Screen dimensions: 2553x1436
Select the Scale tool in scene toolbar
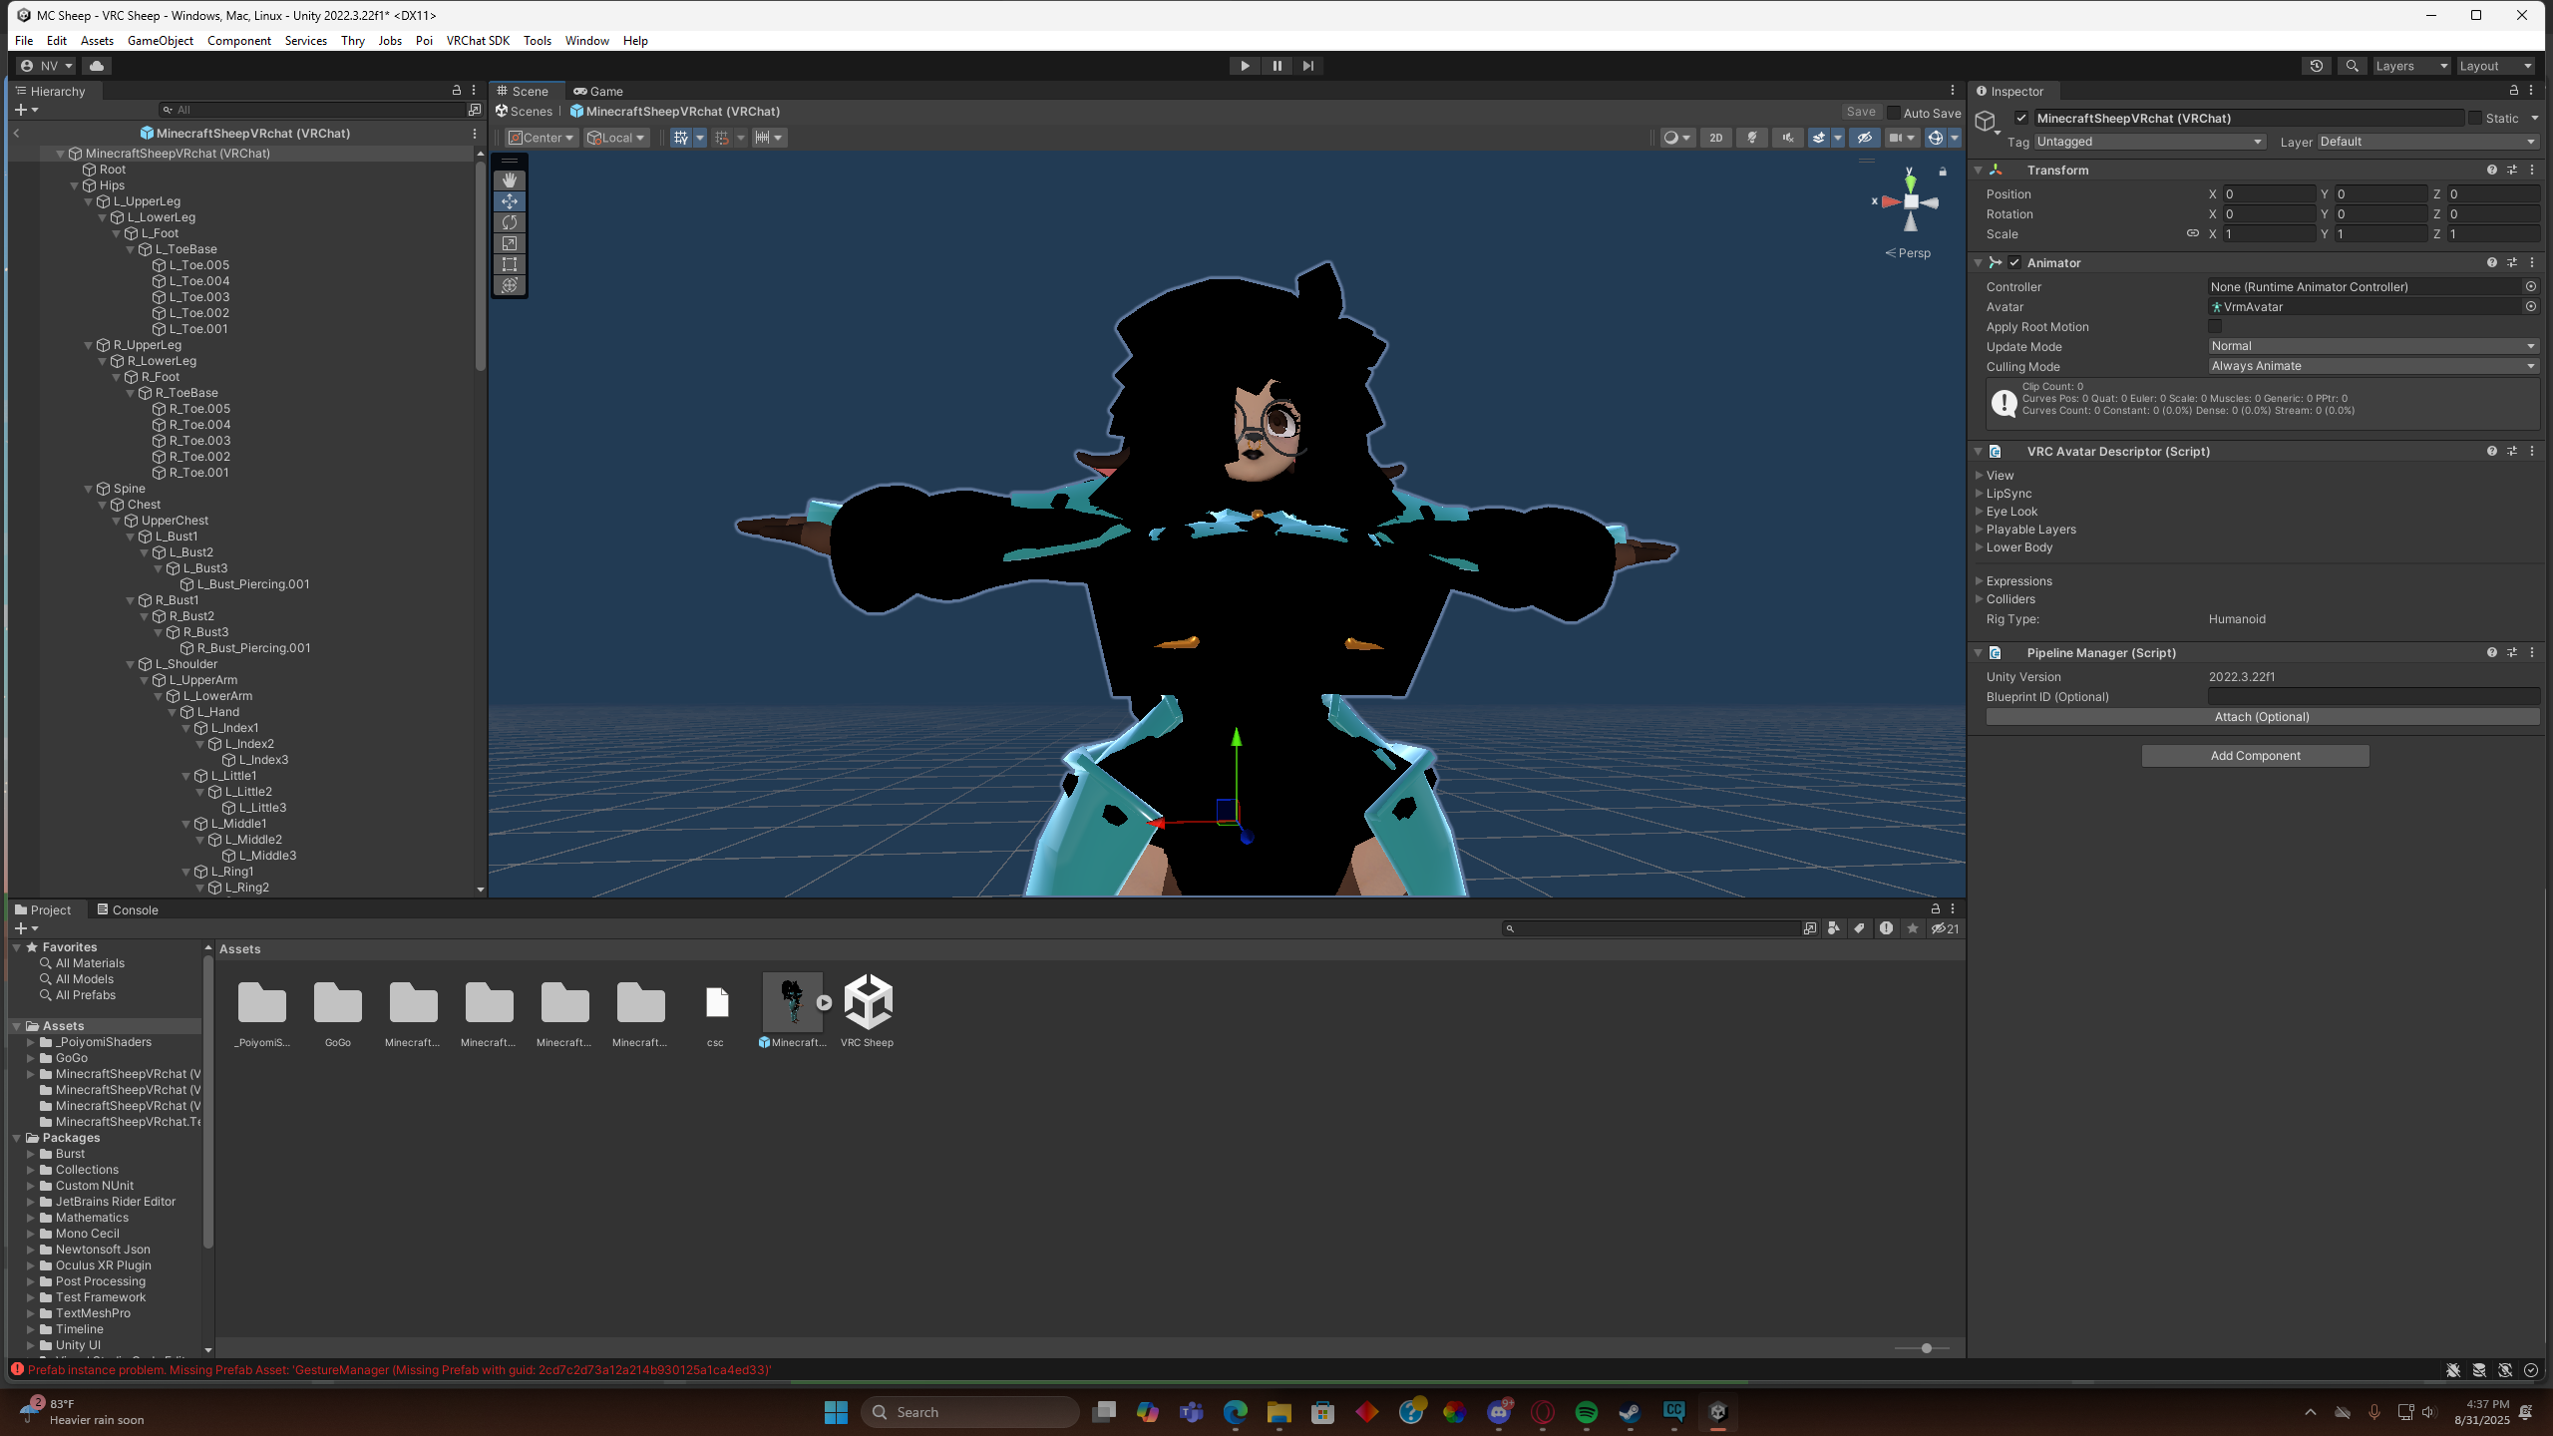click(x=510, y=243)
